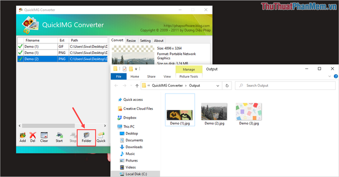This screenshot has width=339, height=177.
Task: Click the file list scroll left arrow
Action: tap(20, 126)
